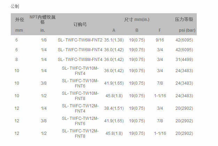Screen dimensions: 218x146
Task: Click the 压力等级 column header
Action: pyautogui.click(x=184, y=19)
